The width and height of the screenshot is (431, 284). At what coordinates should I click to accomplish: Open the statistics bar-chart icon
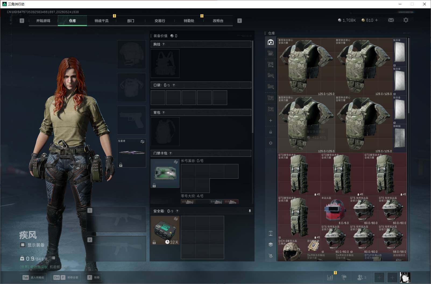pos(330,277)
